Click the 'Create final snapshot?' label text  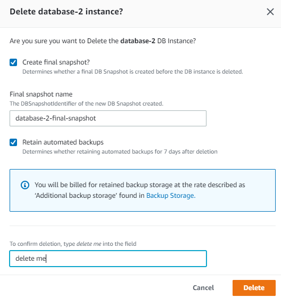pos(56,62)
